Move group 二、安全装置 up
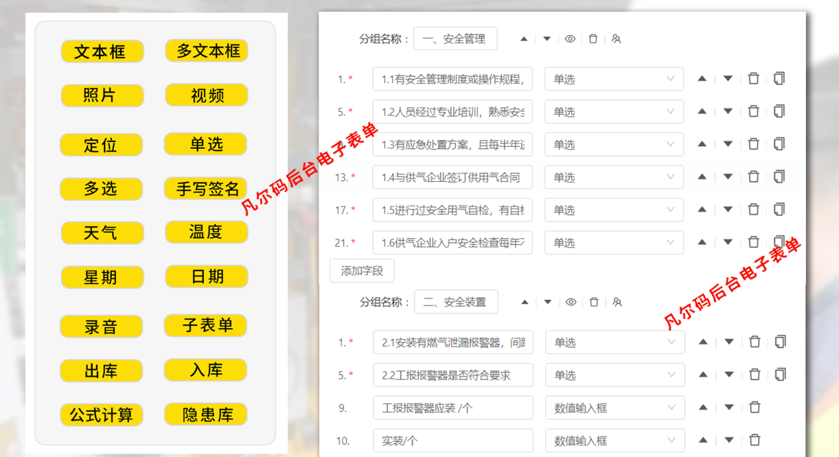839x457 pixels. coord(524,302)
